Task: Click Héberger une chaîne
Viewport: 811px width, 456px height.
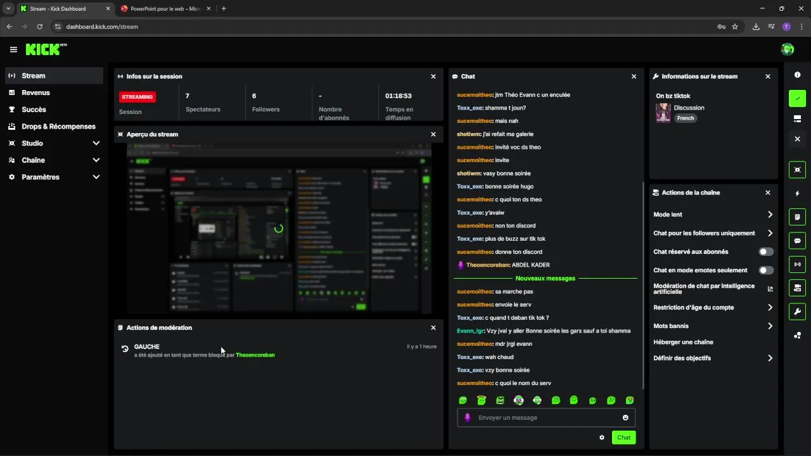Action: (683, 342)
